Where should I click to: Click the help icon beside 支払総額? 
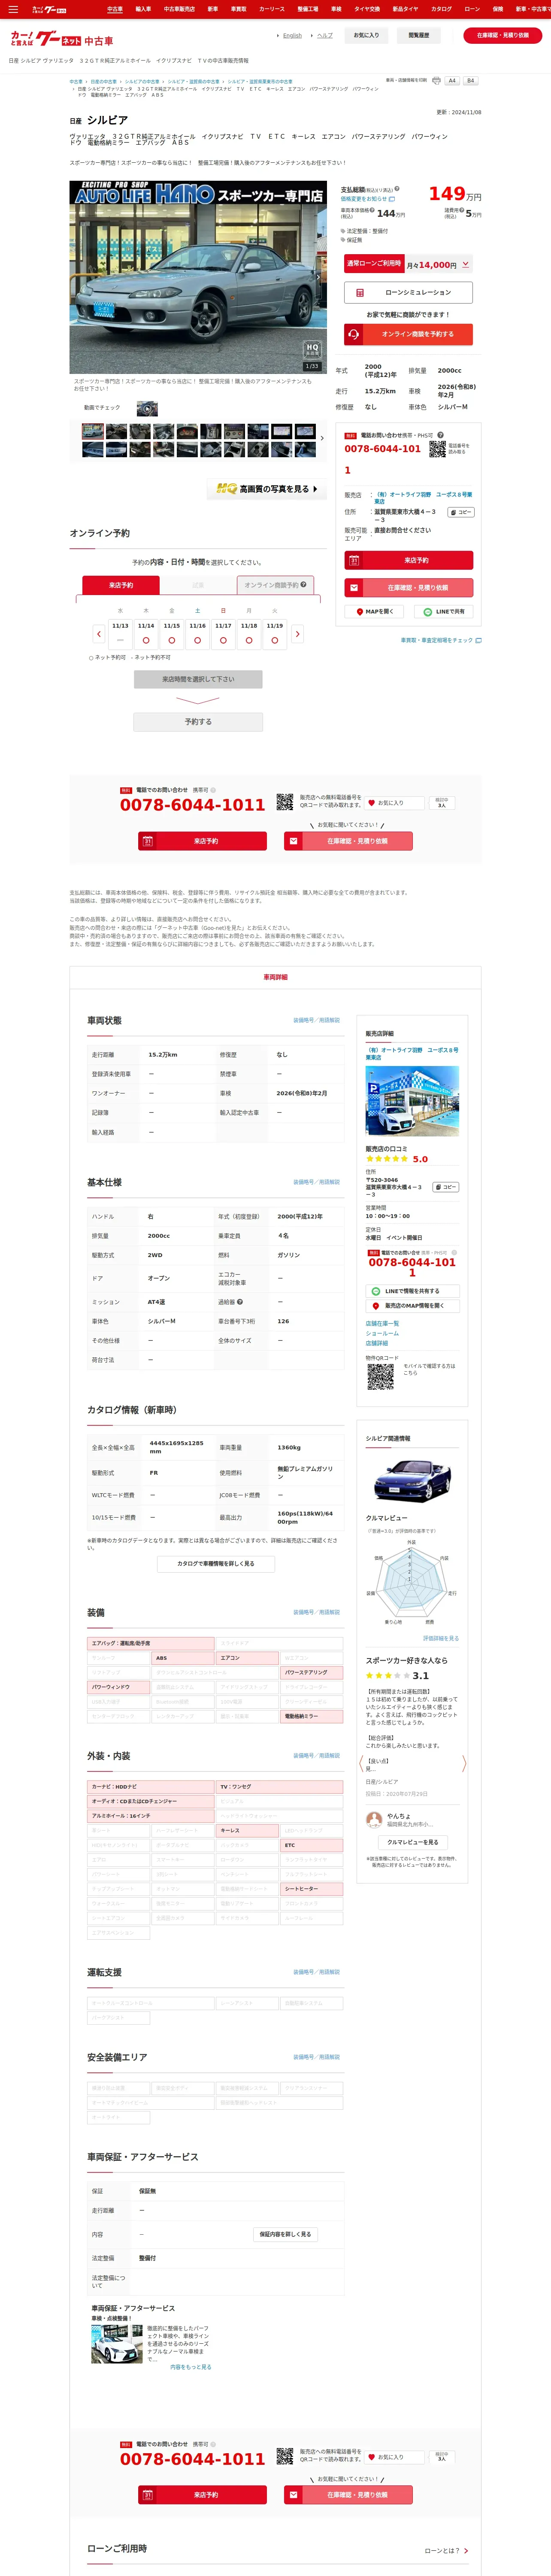(x=397, y=189)
